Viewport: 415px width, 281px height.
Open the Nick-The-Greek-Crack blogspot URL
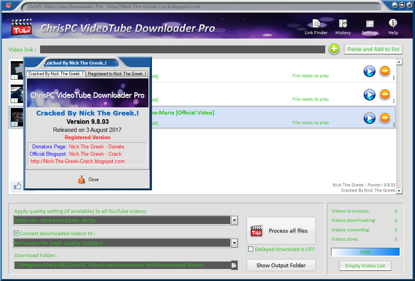coord(78,161)
